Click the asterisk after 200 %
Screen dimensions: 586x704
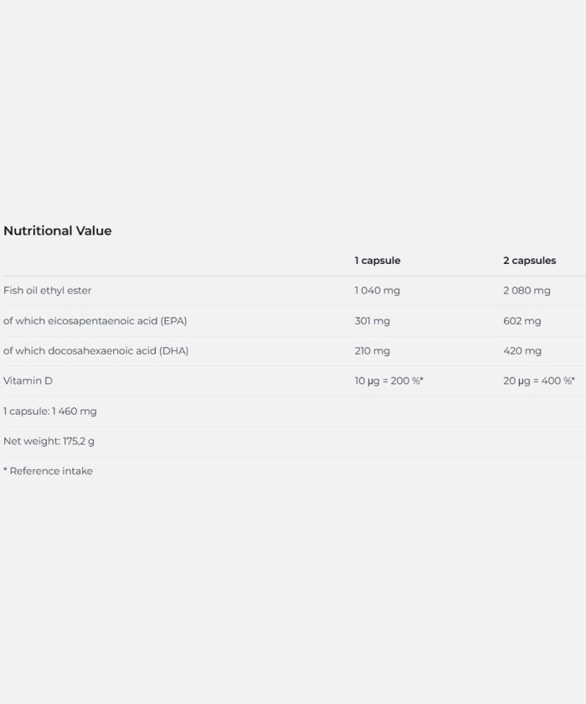(421, 379)
